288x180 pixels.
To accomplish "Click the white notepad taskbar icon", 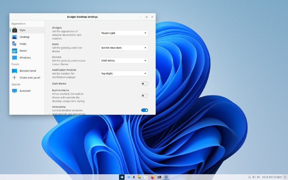I will point(146,177).
